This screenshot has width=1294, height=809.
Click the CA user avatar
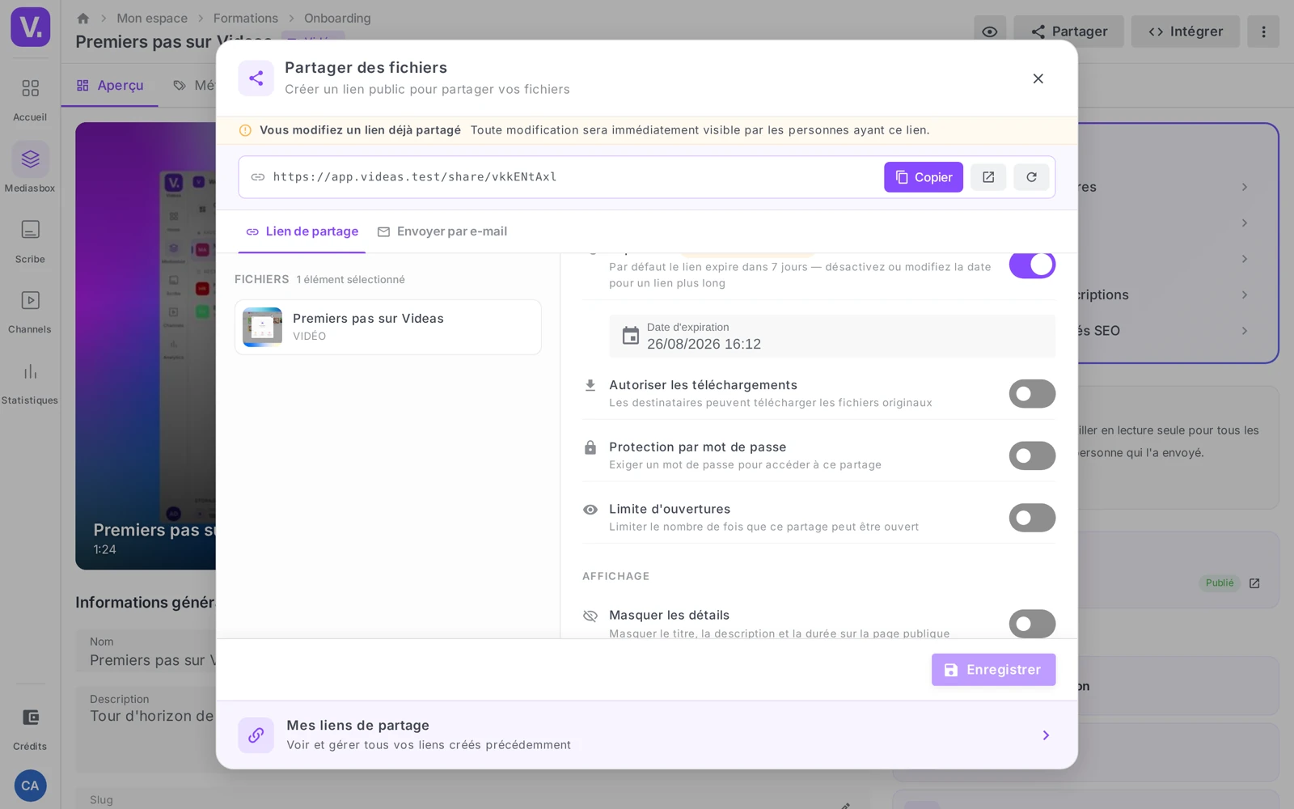(30, 786)
